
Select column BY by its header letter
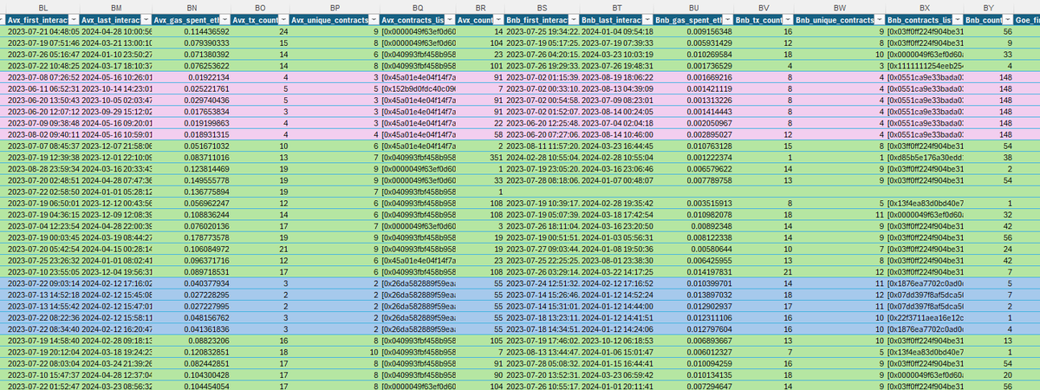(x=989, y=6)
